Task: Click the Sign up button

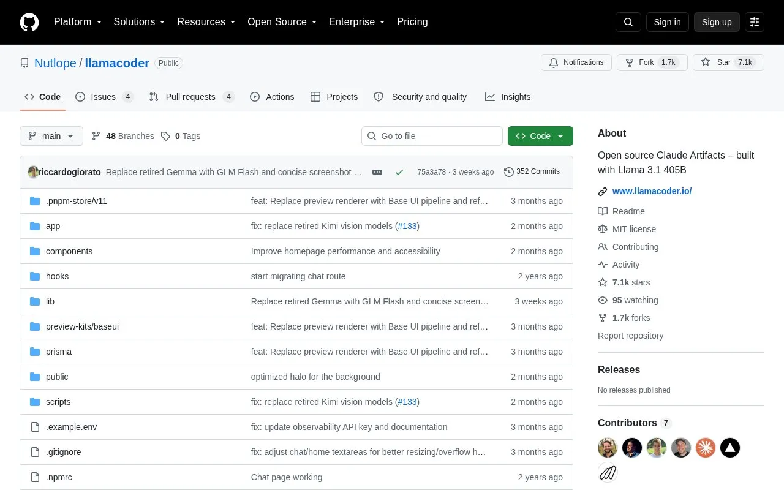Action: (717, 22)
